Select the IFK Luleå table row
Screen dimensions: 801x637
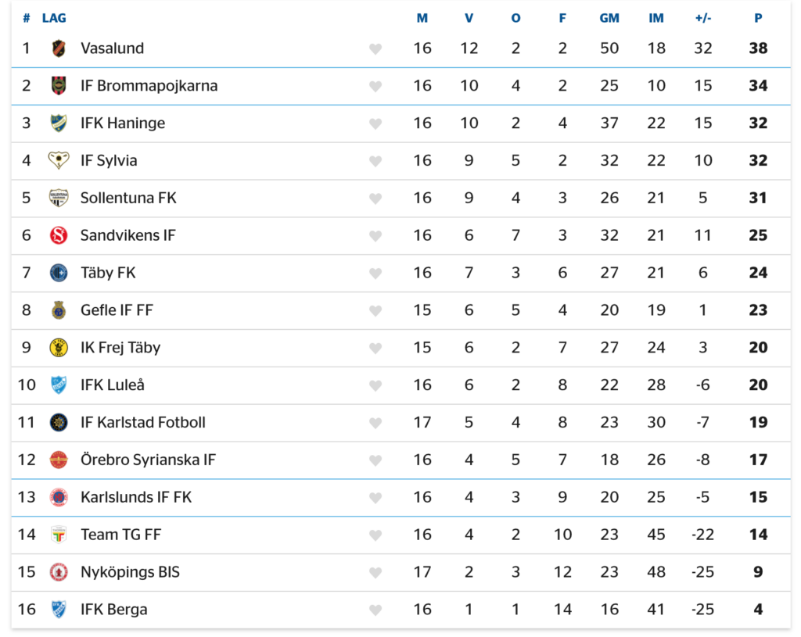point(401,385)
